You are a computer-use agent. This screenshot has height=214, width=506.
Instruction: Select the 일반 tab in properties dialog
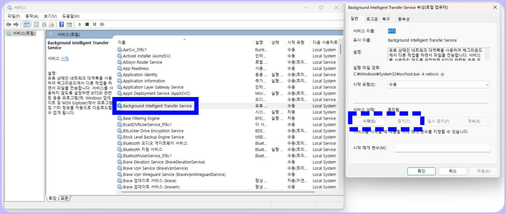pos(355,18)
